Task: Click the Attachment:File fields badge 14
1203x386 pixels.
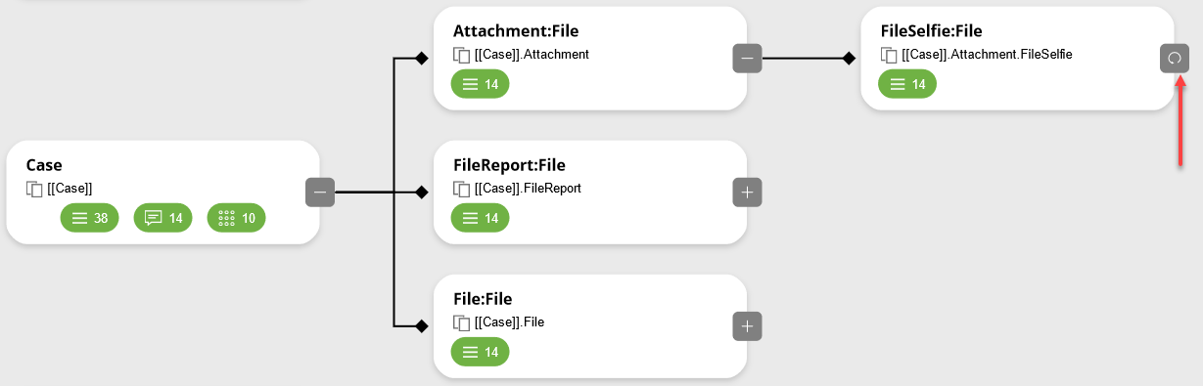Action: pyautogui.click(x=480, y=84)
